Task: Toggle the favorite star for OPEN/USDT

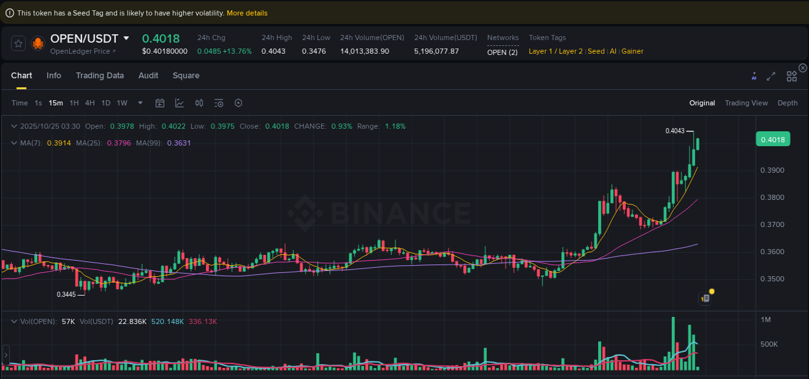Action: click(x=18, y=43)
